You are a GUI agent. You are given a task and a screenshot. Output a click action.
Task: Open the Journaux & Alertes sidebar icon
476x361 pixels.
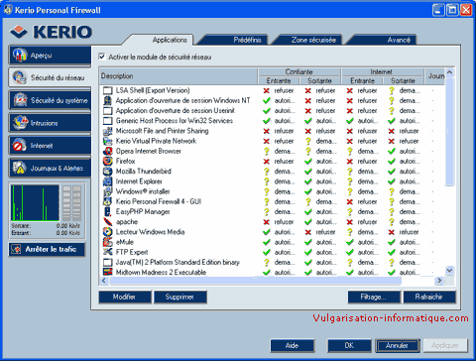click(x=20, y=168)
